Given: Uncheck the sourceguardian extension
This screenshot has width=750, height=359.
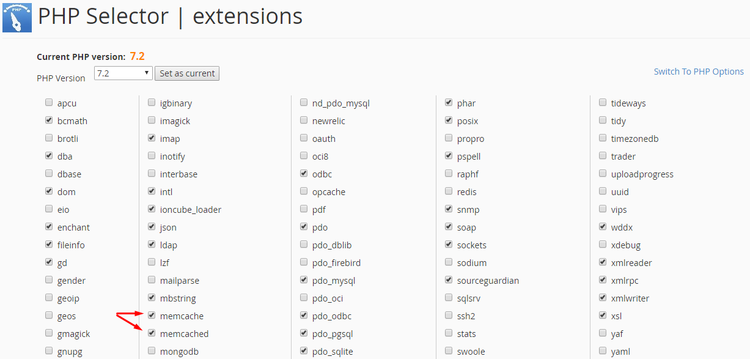Looking at the screenshot, I should point(449,280).
